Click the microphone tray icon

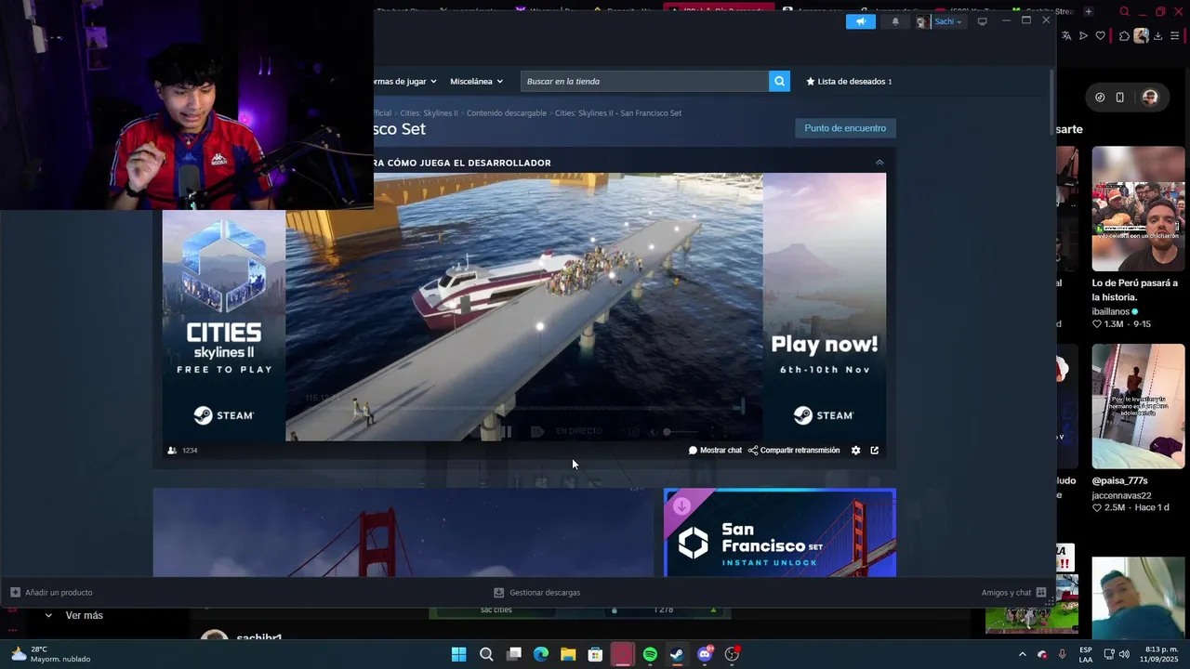point(1062,654)
